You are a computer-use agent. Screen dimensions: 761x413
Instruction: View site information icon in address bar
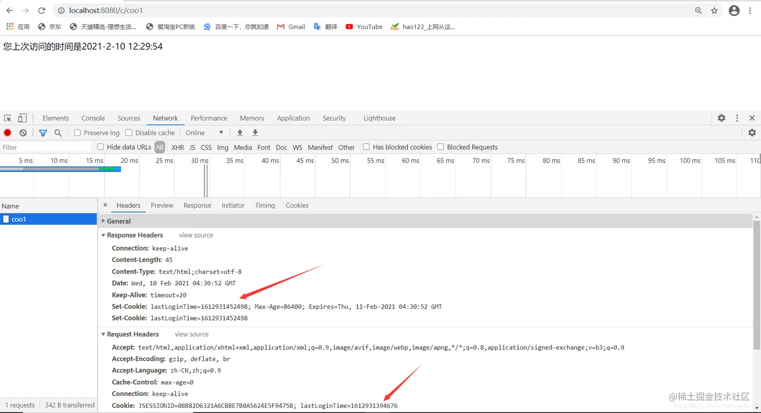(x=61, y=11)
